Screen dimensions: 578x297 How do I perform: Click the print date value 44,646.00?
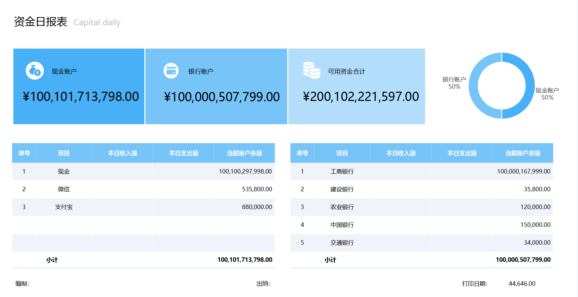pyautogui.click(x=522, y=284)
